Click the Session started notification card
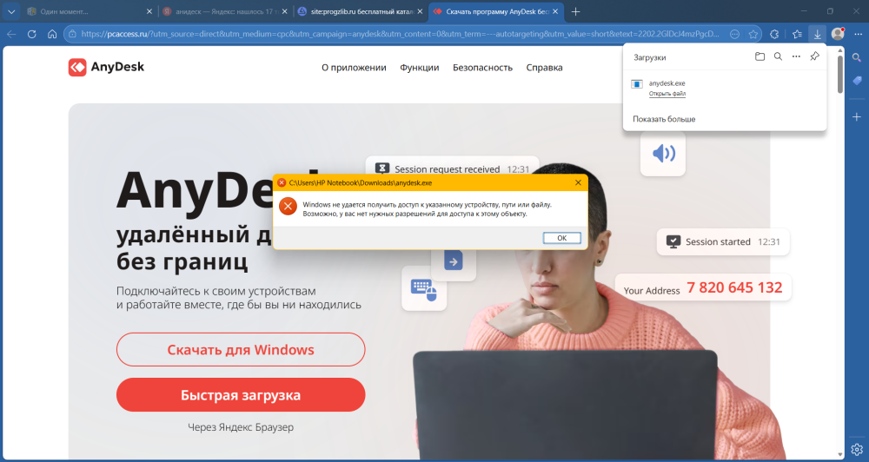869x462 pixels. click(723, 242)
